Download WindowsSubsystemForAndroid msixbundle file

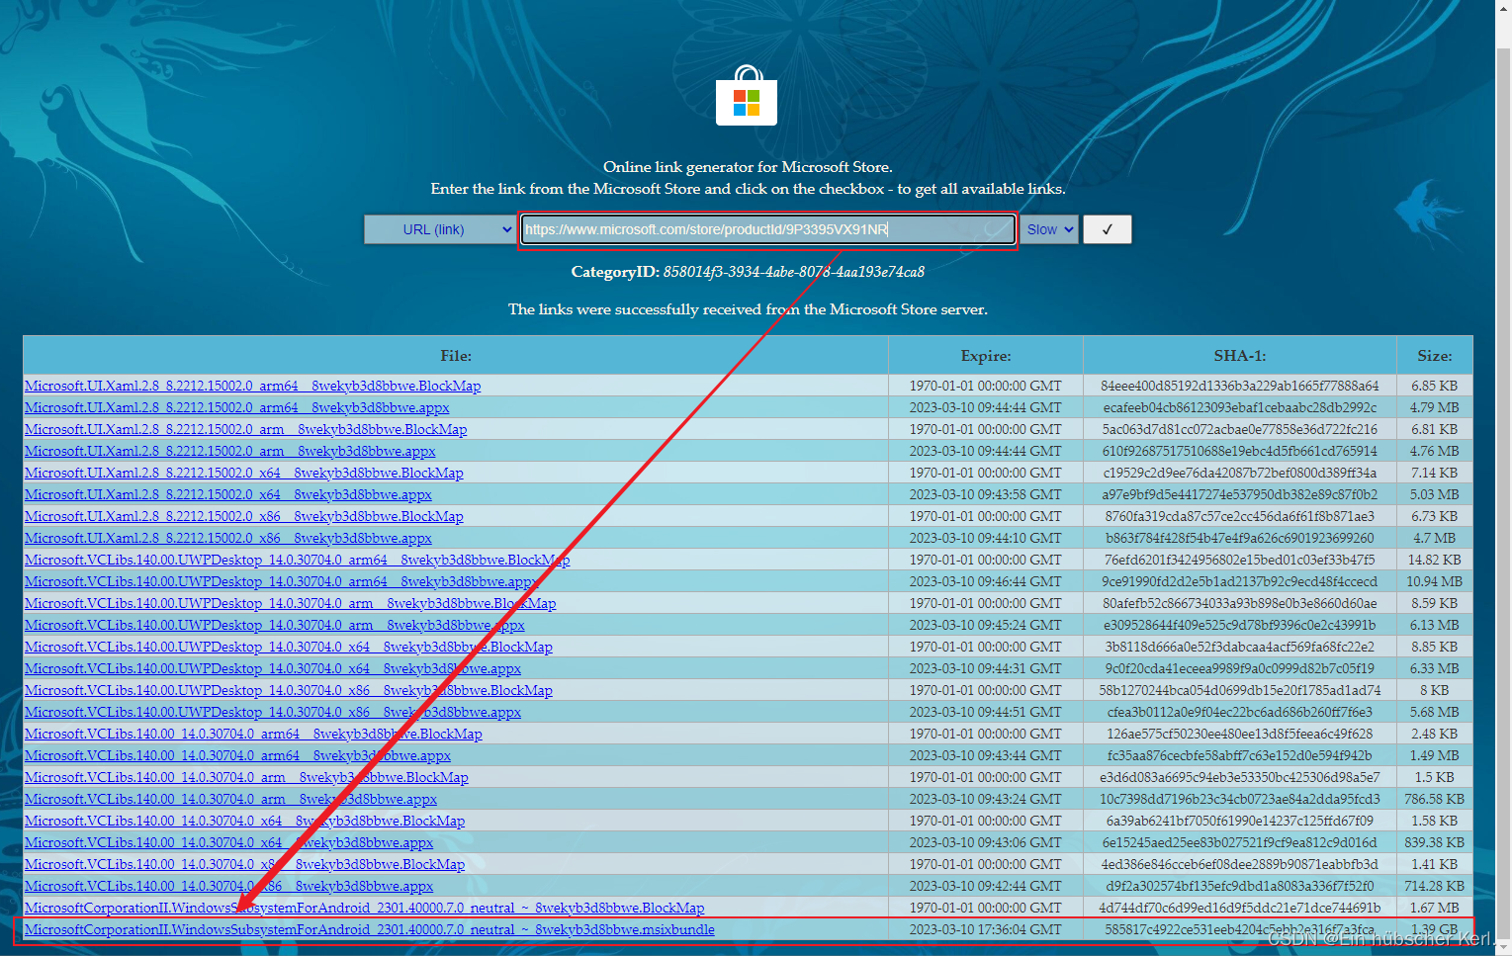370,929
